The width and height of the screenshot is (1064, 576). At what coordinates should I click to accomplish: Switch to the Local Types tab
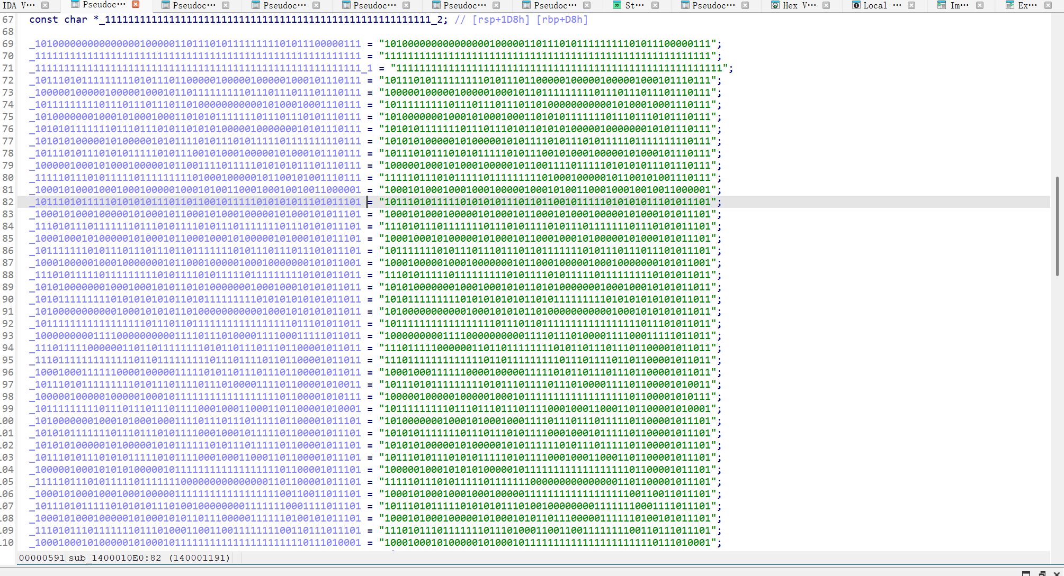point(875,5)
